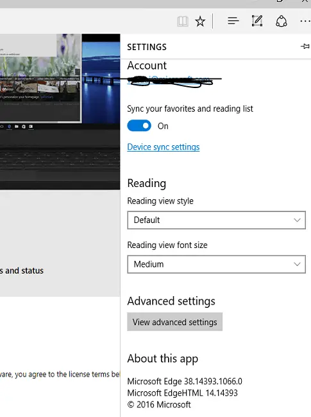311x417 pixels.
Task: Pin the Settings pane open
Action: coord(305,46)
